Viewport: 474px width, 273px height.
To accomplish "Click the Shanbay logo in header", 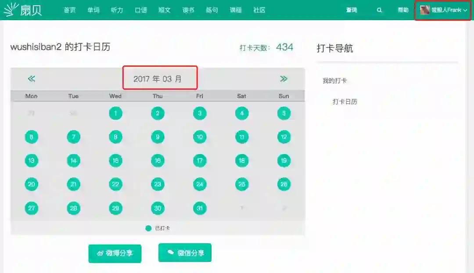I will pyautogui.click(x=23, y=10).
